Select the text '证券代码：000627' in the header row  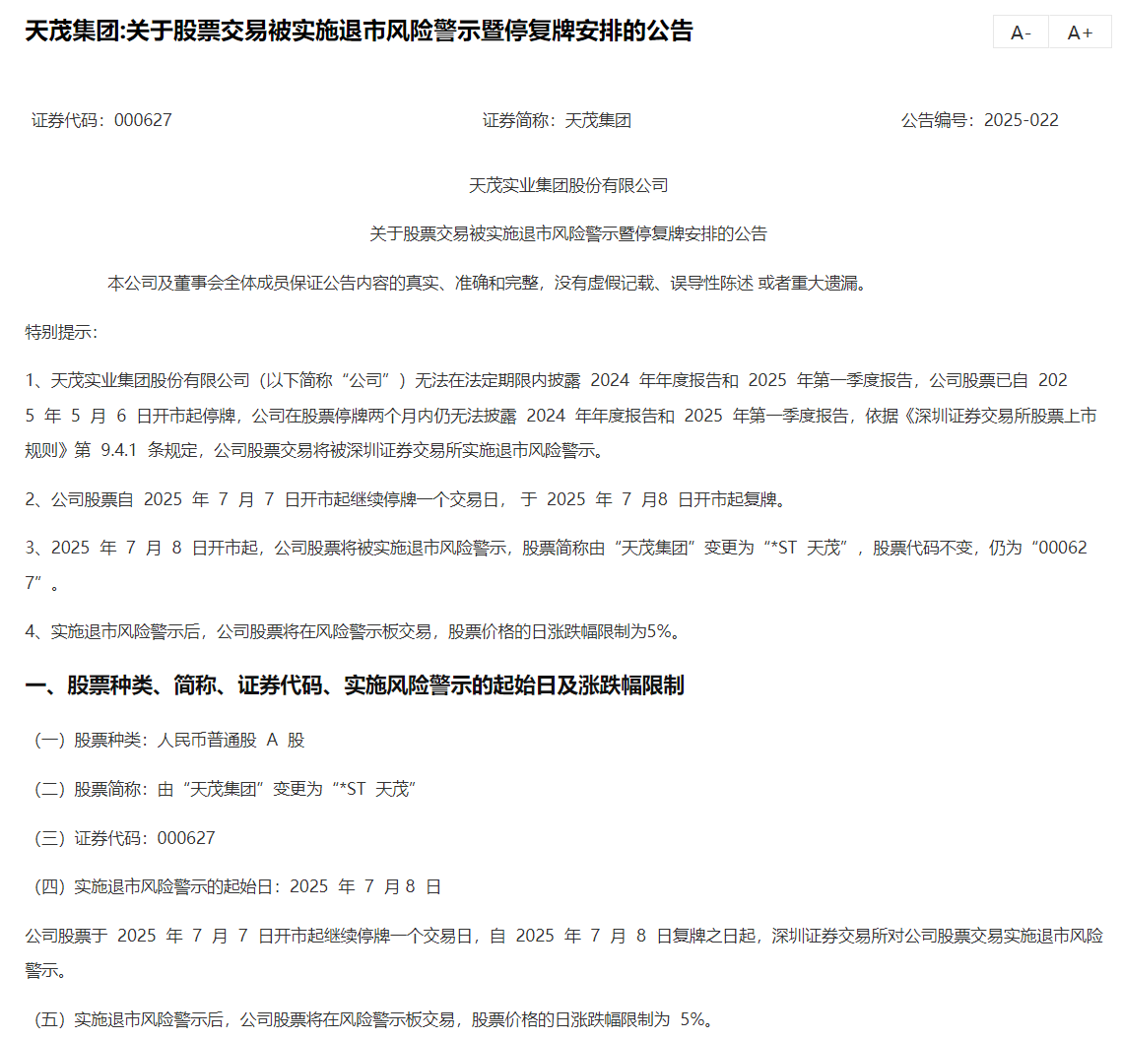101,120
